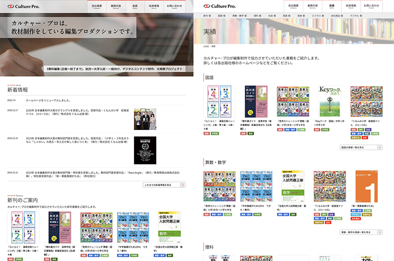This screenshot has width=394, height=261.
Task: Click the arrow icon beside デジタル in category bar
Action: 362,16
